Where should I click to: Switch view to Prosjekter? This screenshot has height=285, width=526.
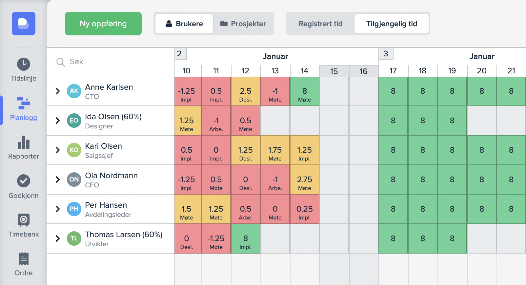click(243, 24)
